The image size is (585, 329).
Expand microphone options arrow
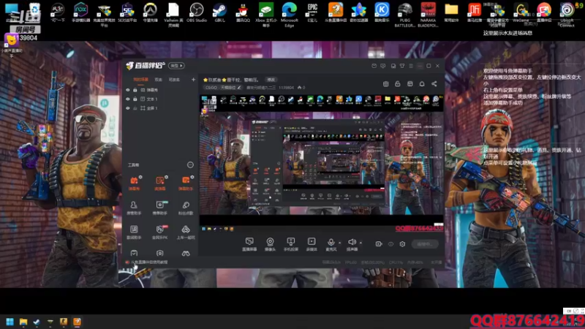point(339,243)
